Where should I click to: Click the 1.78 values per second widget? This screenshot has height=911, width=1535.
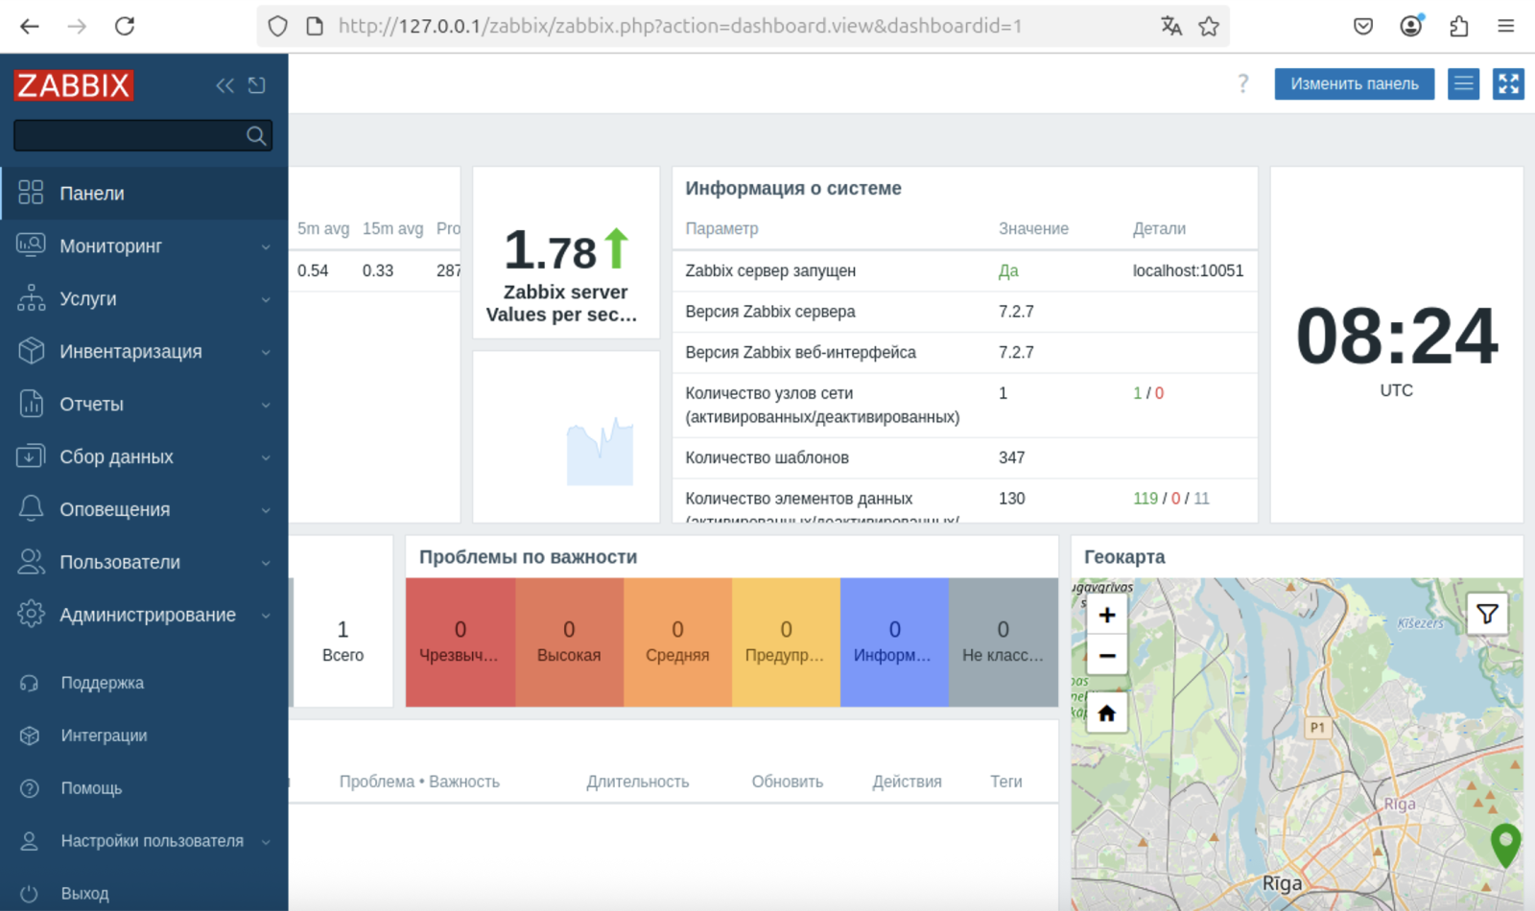pos(566,252)
